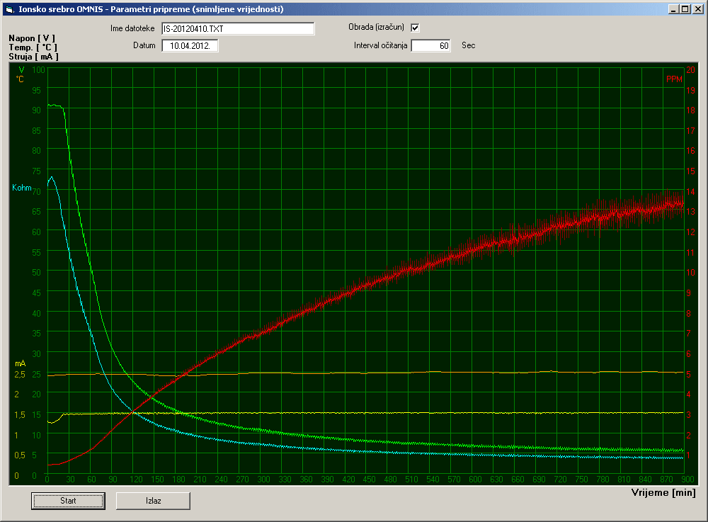Viewport: 708px width, 522px height.
Task: Click the 1,5 value on the mA axis
Action: [x=19, y=415]
